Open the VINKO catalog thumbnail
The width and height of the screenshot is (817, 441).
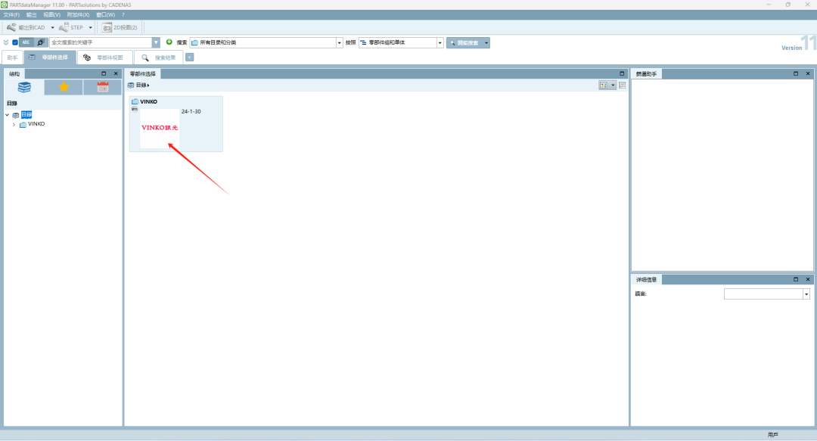coord(160,128)
